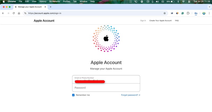Focus the Email or Phone Number field

coord(106,79)
